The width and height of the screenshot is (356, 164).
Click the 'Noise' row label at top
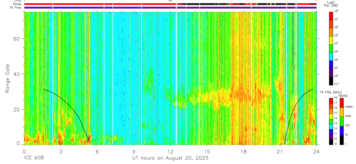click(17, 4)
